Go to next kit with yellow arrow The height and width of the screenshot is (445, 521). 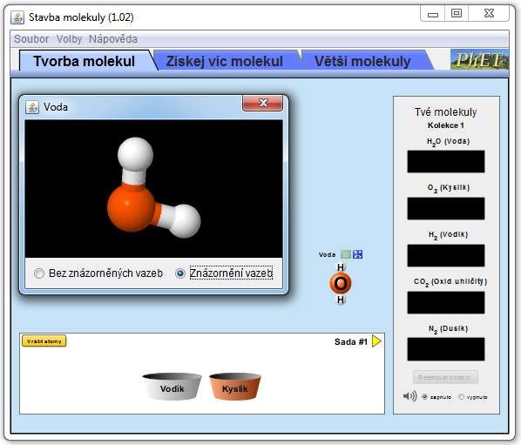tap(376, 341)
